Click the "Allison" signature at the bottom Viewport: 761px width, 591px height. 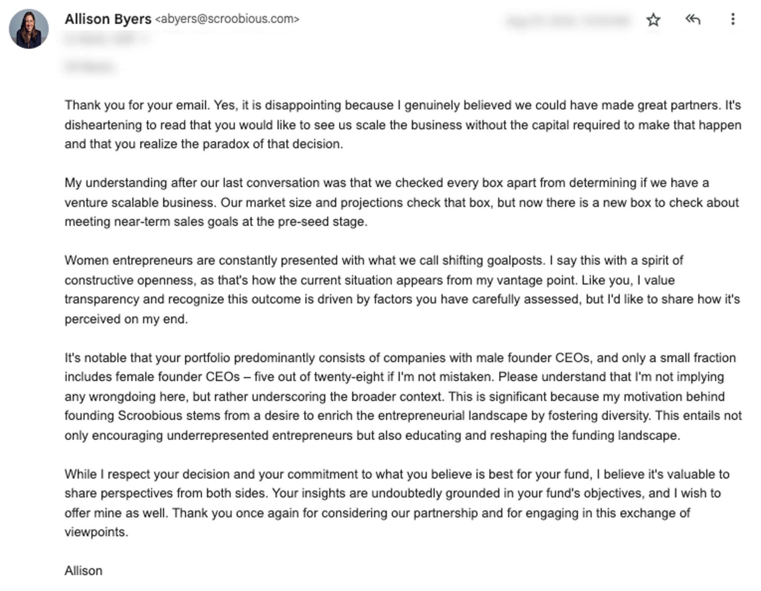(x=83, y=571)
